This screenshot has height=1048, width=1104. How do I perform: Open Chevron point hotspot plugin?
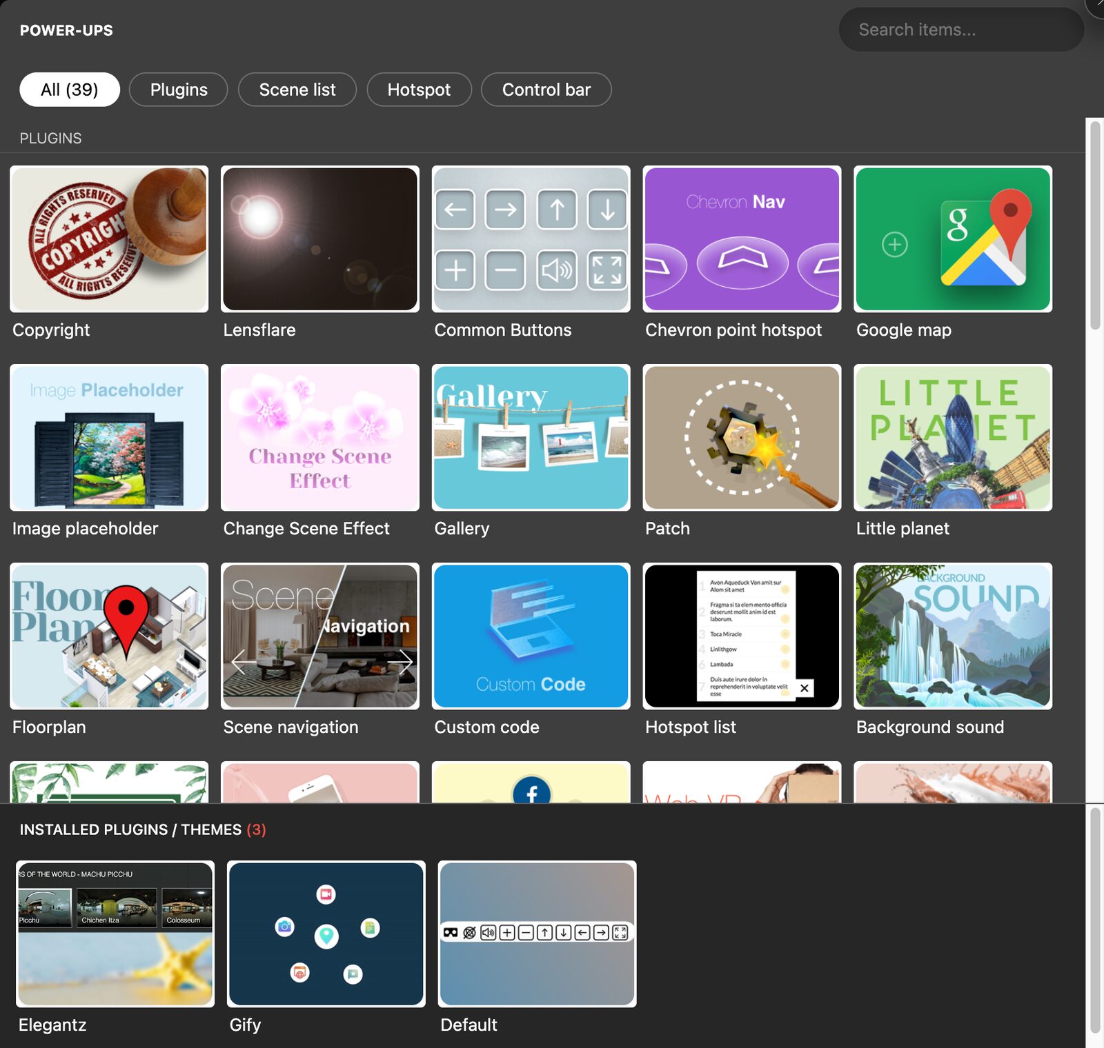[x=742, y=239]
